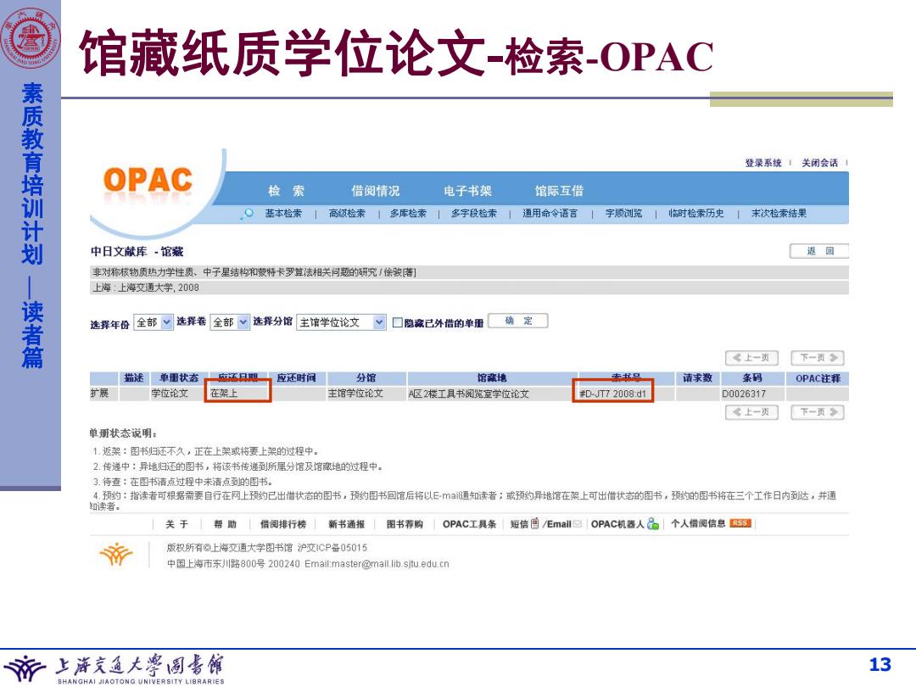
Task: Open 新书通报 footer link
Action: [346, 524]
